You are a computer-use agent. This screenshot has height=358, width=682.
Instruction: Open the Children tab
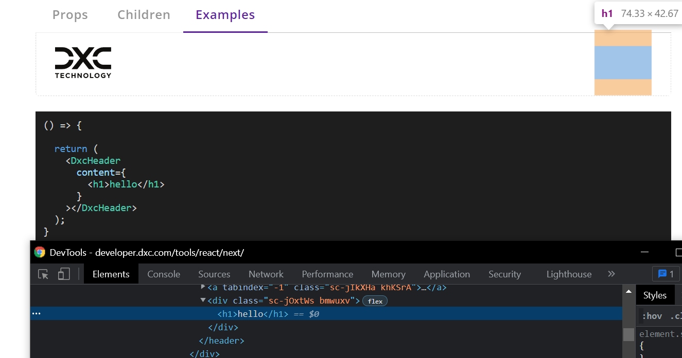click(x=144, y=15)
